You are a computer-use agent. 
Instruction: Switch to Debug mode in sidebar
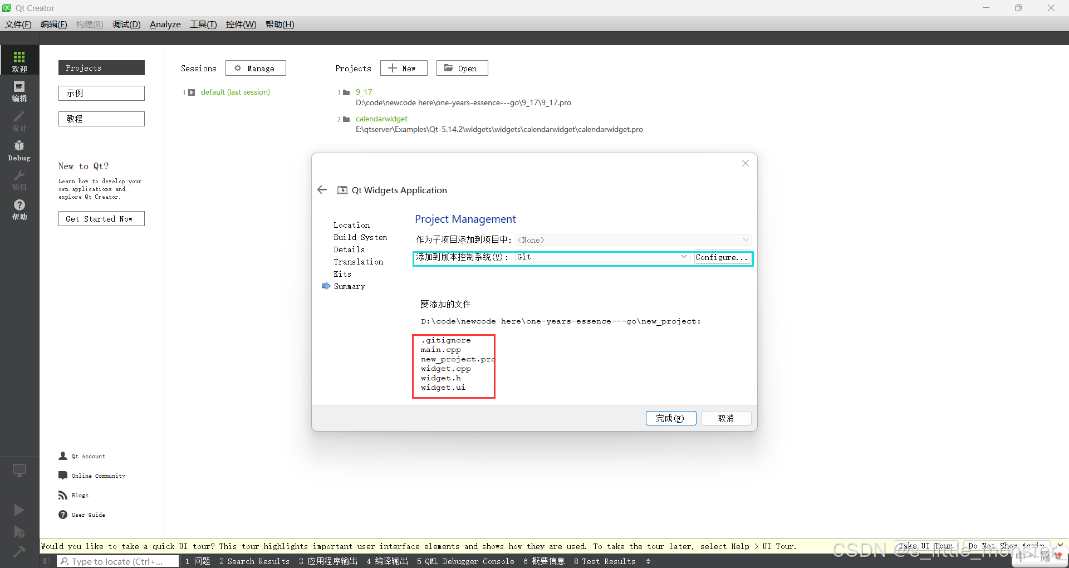pos(19,150)
